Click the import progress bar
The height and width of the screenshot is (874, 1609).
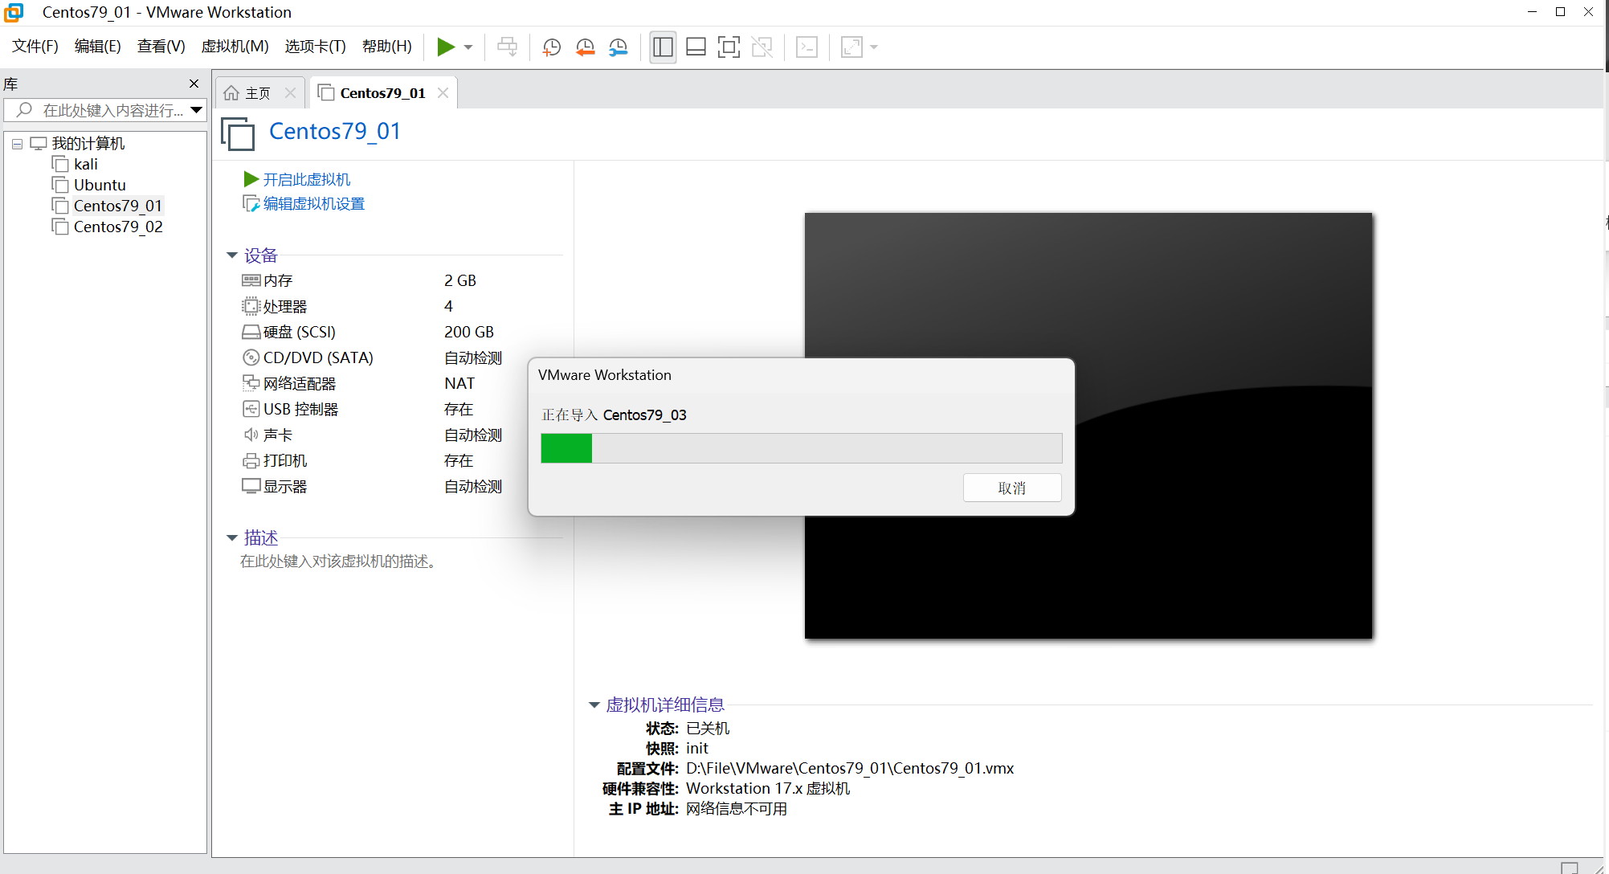pos(802,448)
